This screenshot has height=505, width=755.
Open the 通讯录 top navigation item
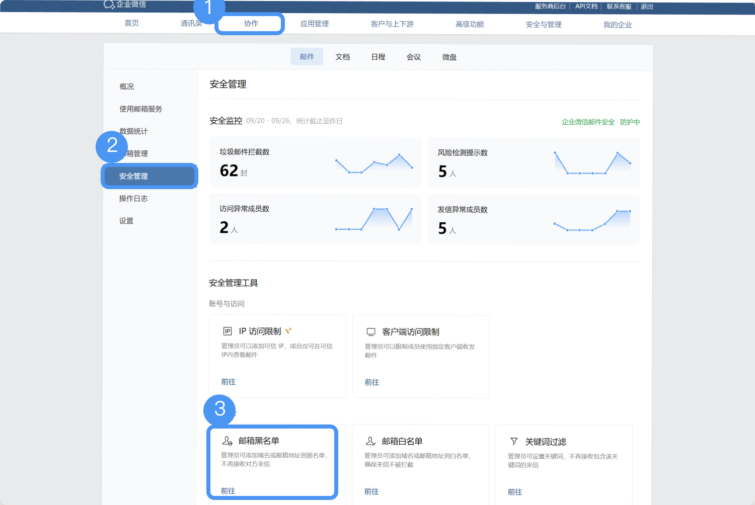(191, 23)
